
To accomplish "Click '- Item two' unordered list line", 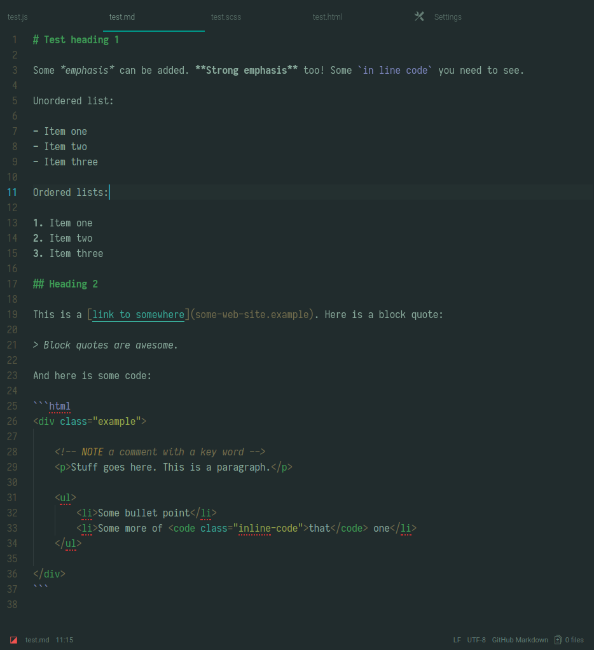I will point(60,147).
